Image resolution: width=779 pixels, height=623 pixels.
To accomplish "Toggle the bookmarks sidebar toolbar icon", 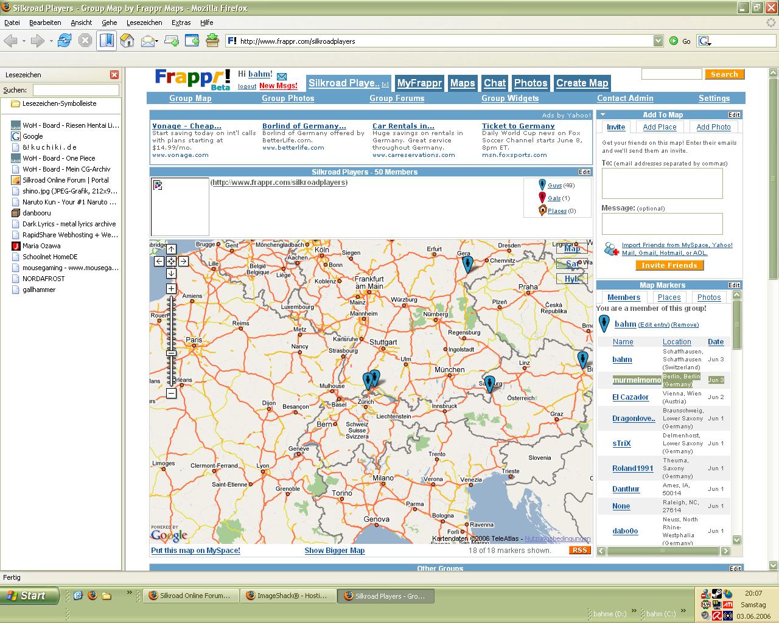I will coord(107,41).
